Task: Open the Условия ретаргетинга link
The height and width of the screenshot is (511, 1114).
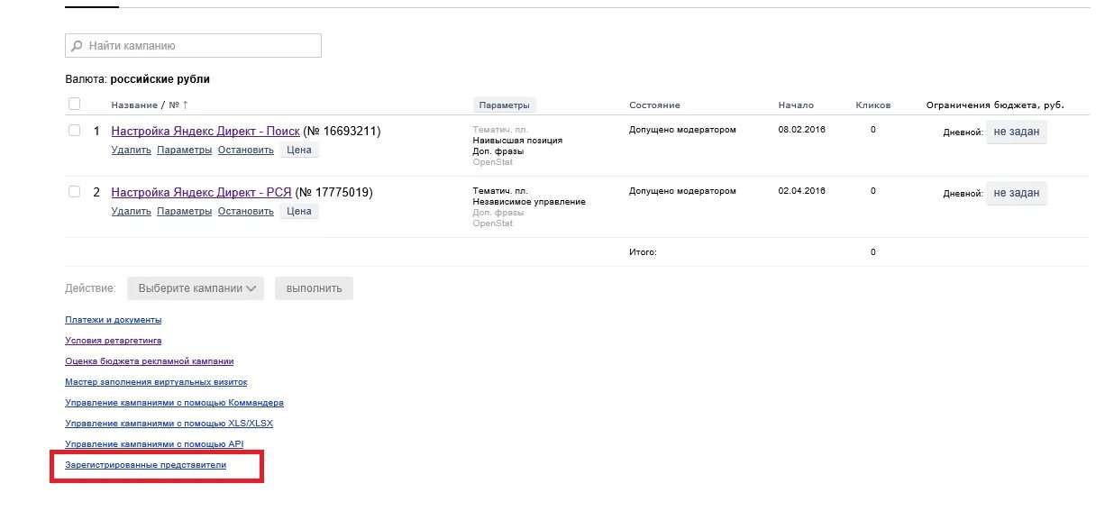Action: tap(114, 341)
